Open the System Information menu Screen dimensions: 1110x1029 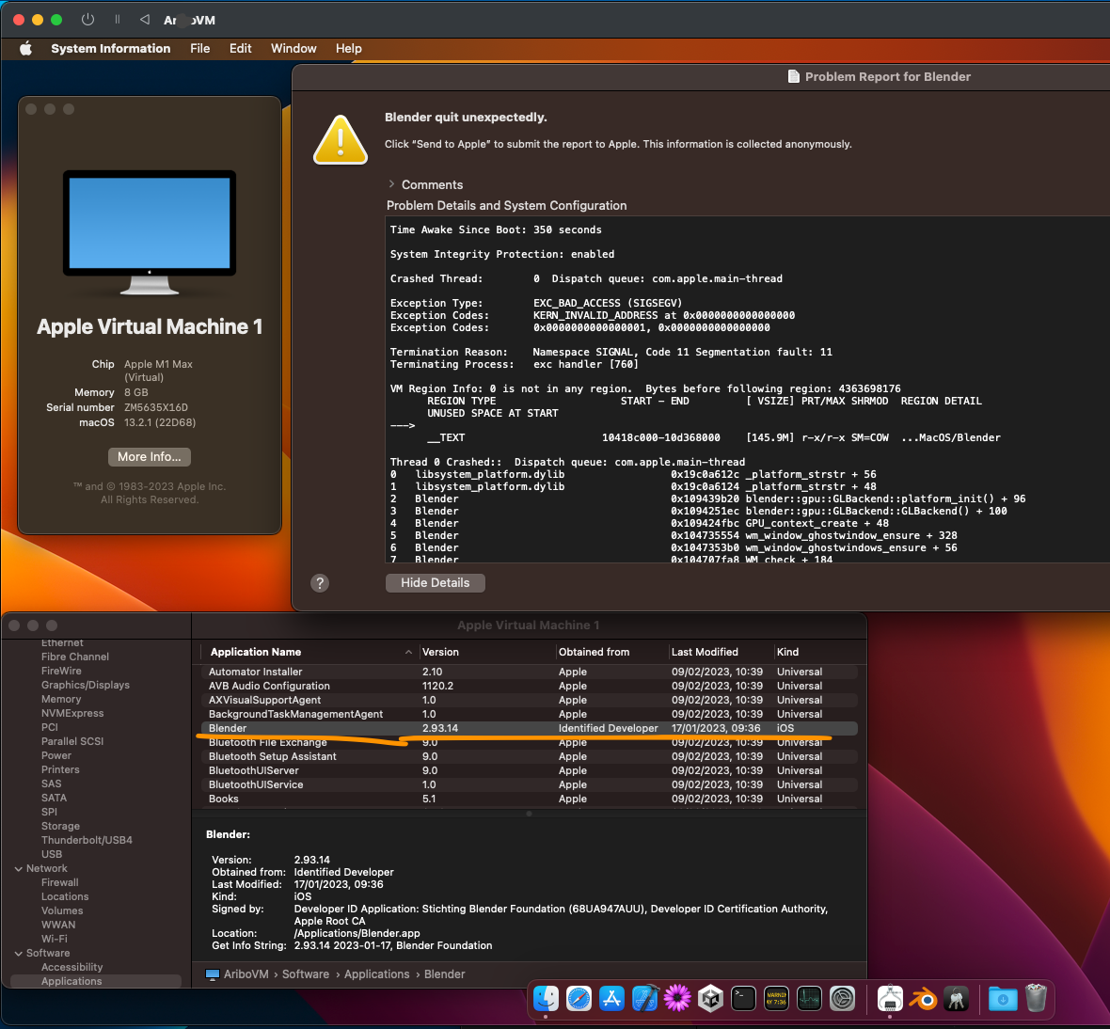point(110,48)
